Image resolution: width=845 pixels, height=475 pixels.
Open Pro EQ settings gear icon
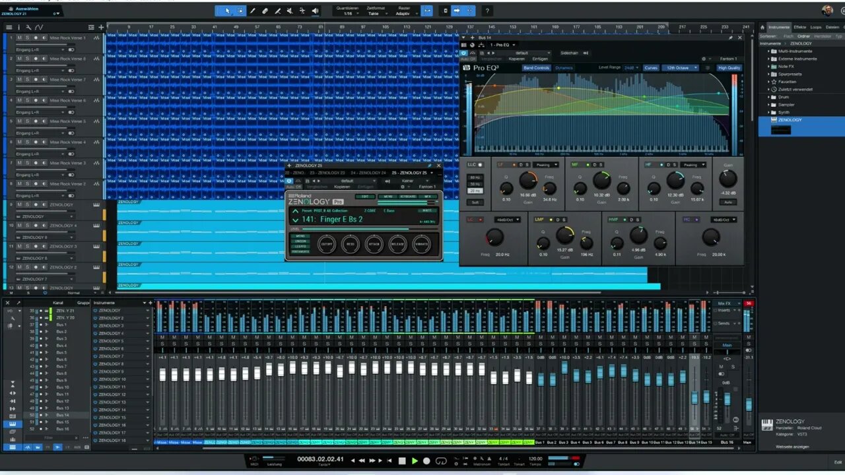[704, 59]
